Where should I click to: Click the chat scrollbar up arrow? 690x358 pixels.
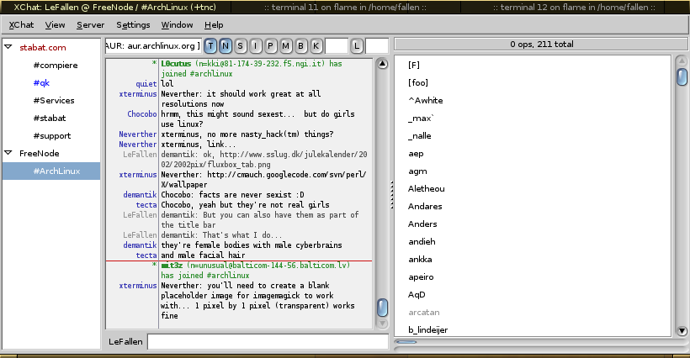[x=382, y=63]
